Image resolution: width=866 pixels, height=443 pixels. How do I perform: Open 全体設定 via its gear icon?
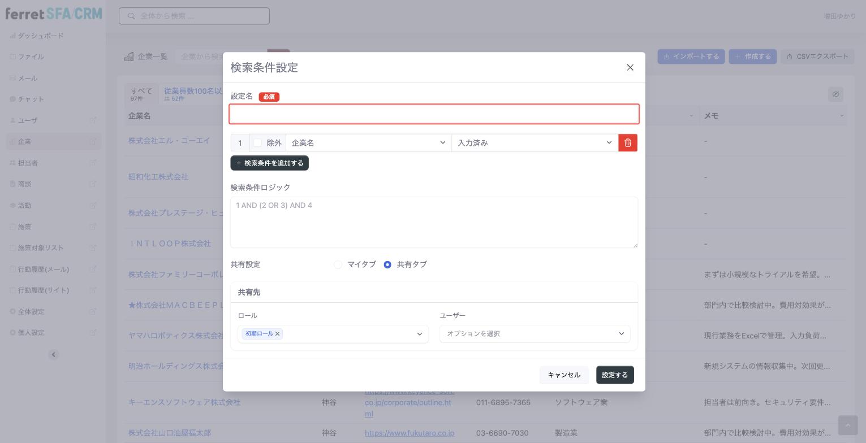(12, 311)
